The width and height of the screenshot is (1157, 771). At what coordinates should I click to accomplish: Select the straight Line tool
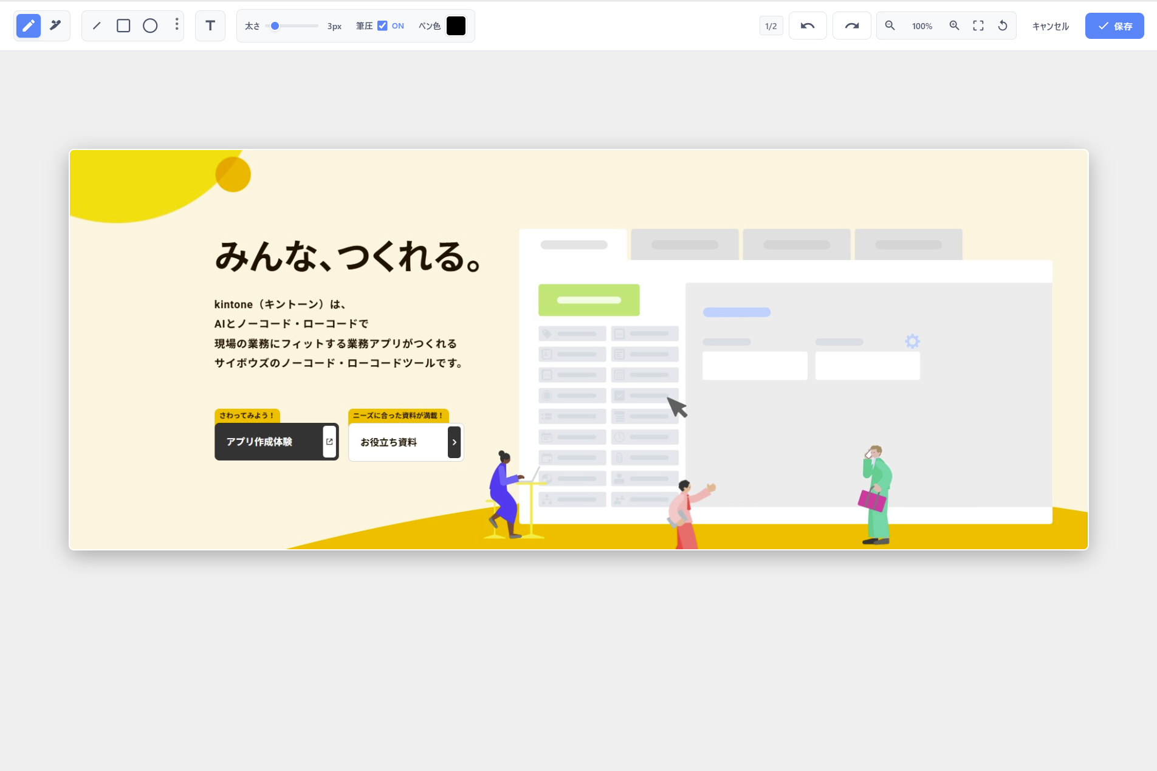coord(97,26)
